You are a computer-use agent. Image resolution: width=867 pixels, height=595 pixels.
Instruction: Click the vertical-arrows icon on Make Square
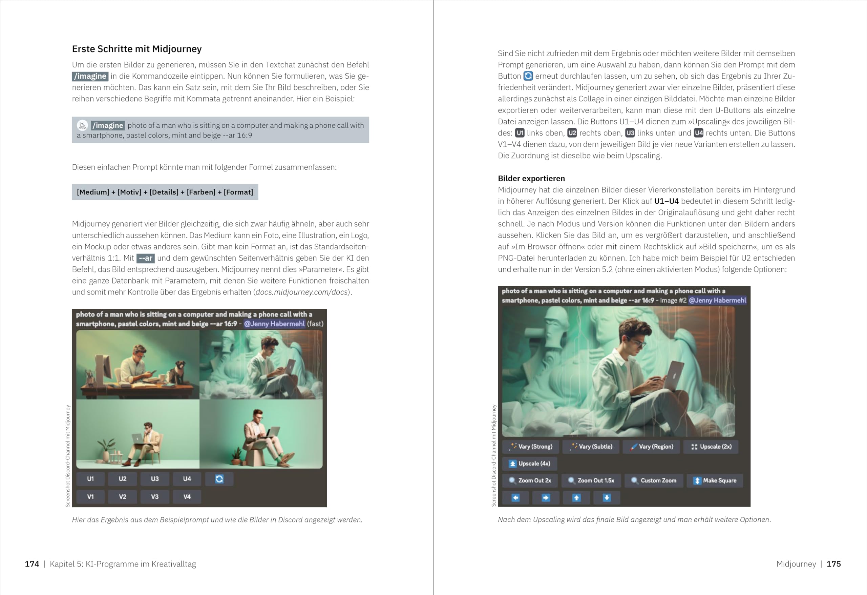[697, 481]
